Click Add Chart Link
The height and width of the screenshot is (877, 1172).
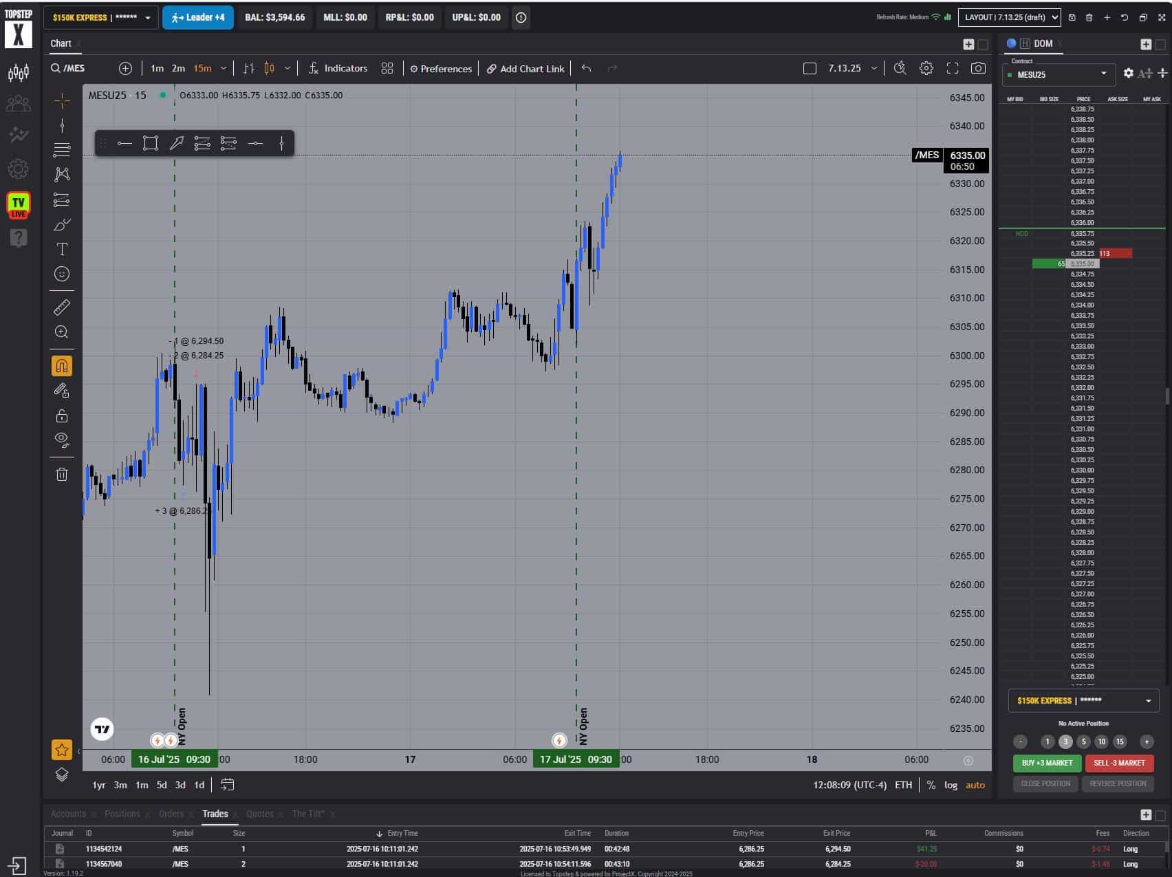[x=525, y=68]
